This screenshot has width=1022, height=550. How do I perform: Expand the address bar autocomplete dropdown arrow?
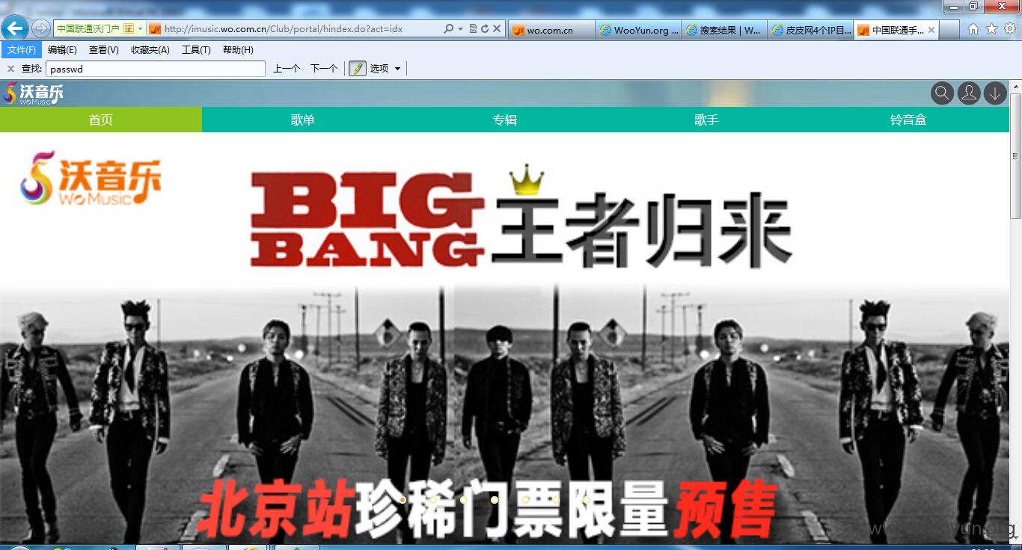coord(461,29)
